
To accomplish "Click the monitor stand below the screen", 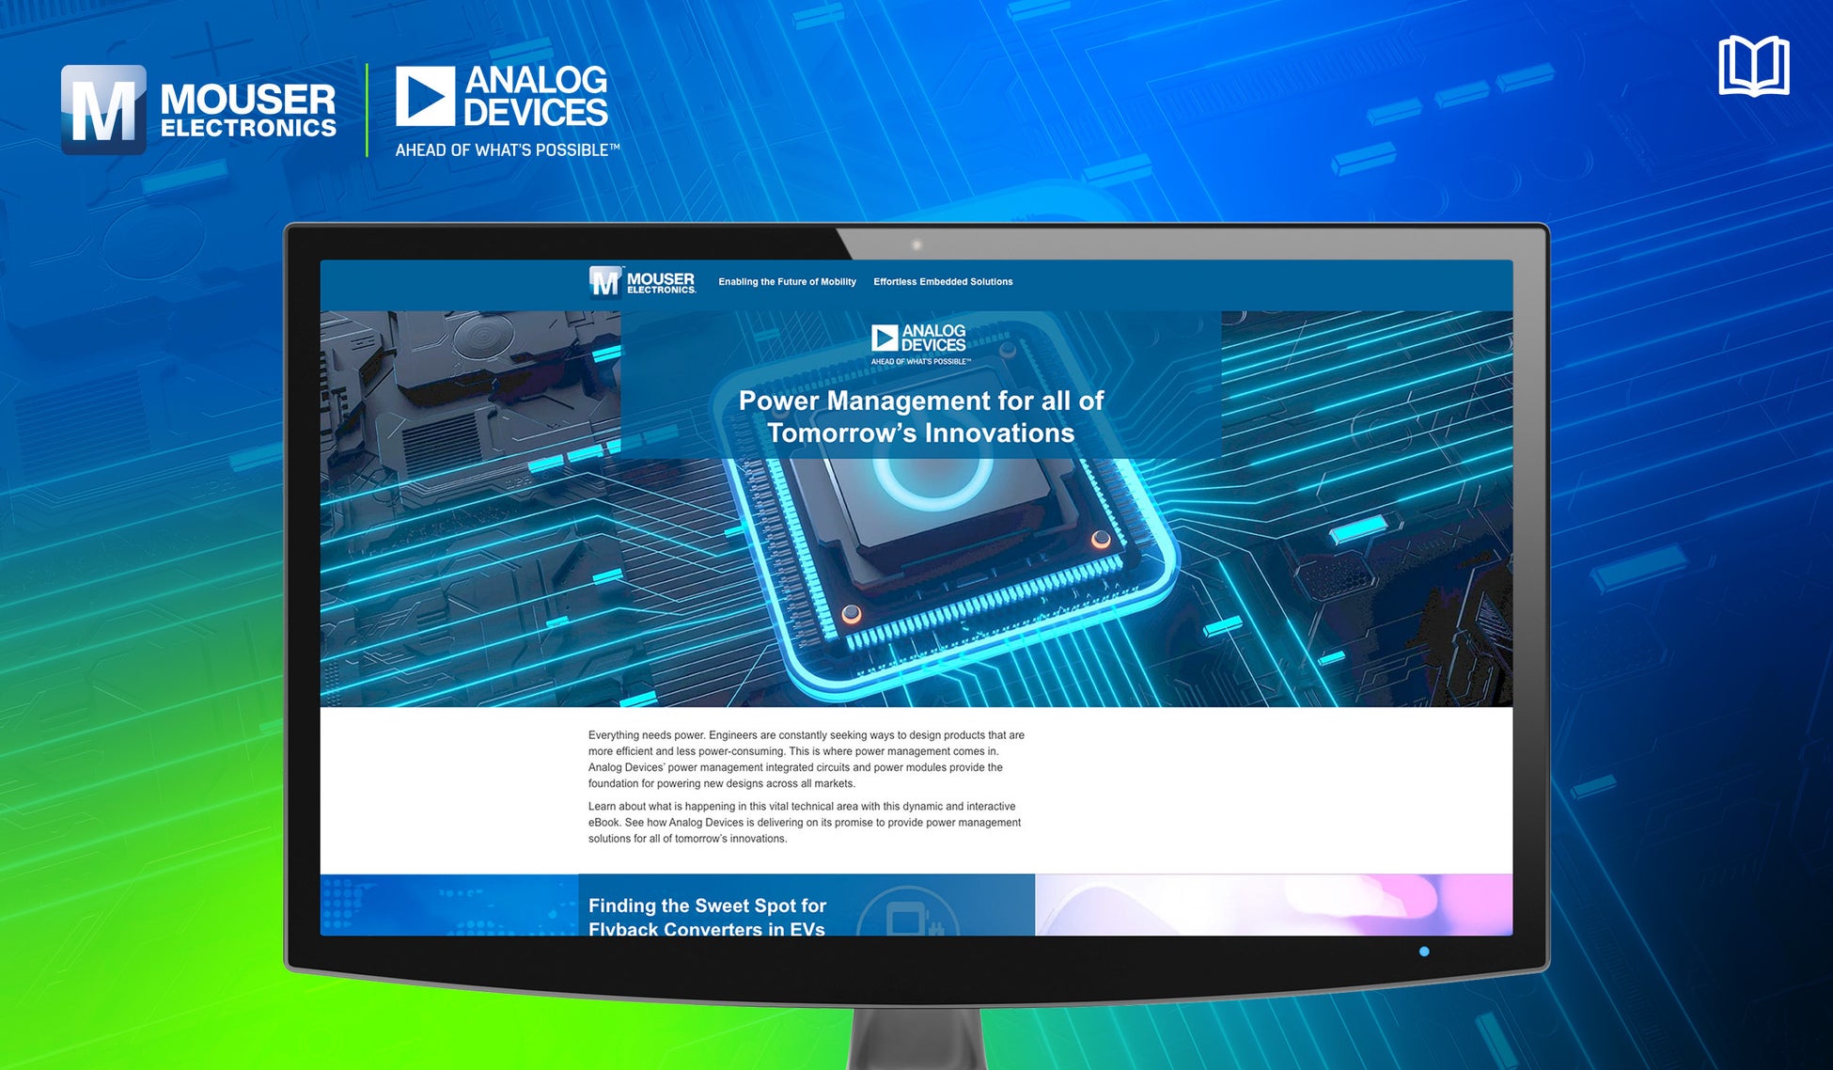I will click(916, 1039).
